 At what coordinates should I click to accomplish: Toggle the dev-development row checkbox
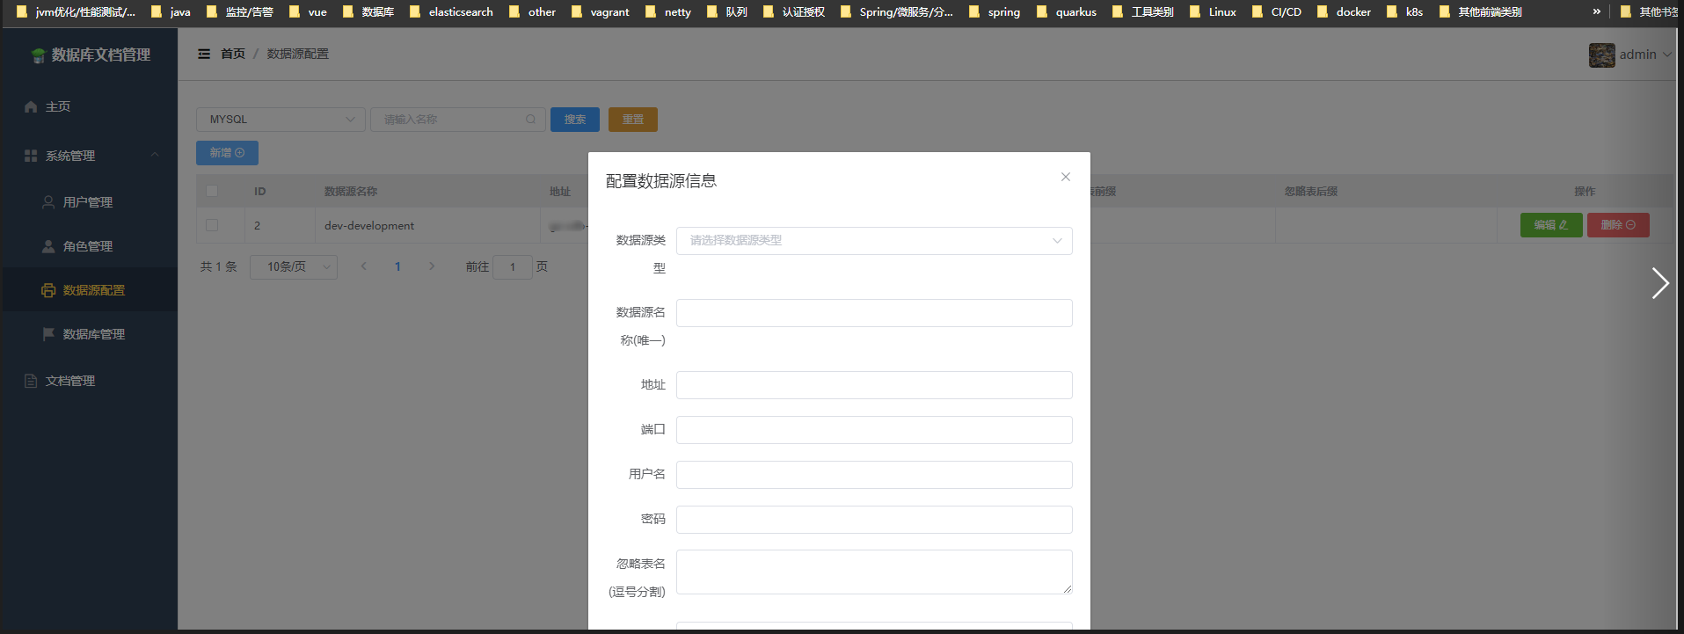click(x=212, y=225)
